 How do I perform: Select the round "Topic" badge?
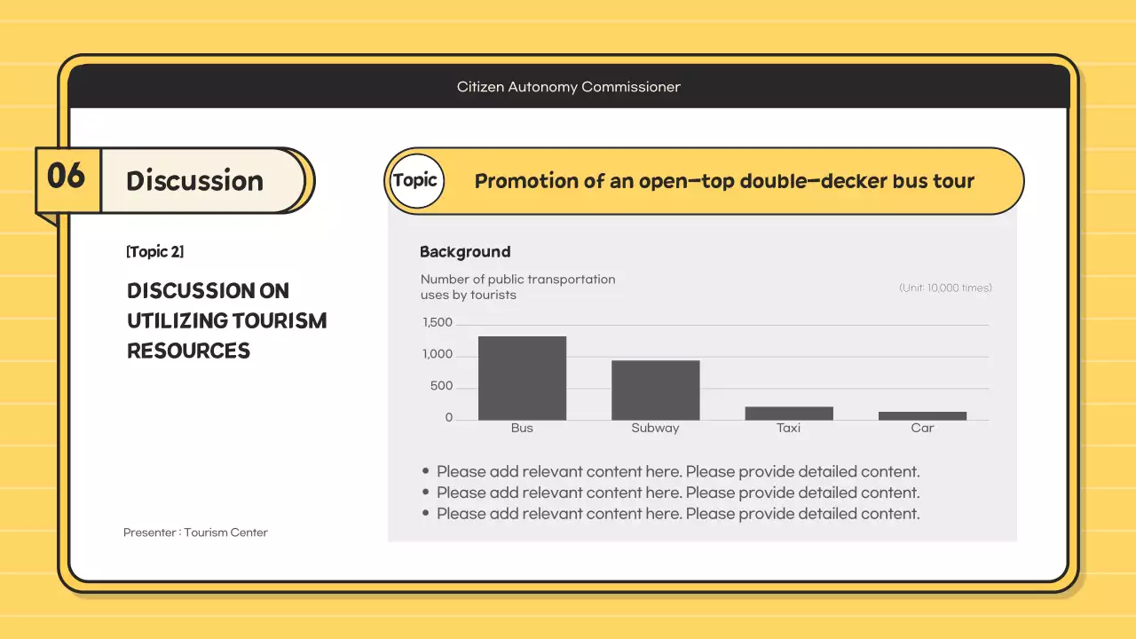[415, 181]
